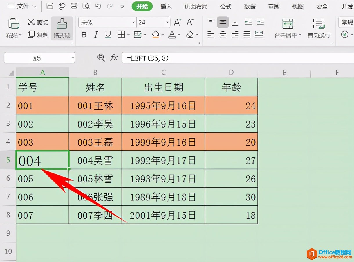Expand the 合并居中 dropdown arrow
Screen dimensions: 354x262
[x=300, y=35]
